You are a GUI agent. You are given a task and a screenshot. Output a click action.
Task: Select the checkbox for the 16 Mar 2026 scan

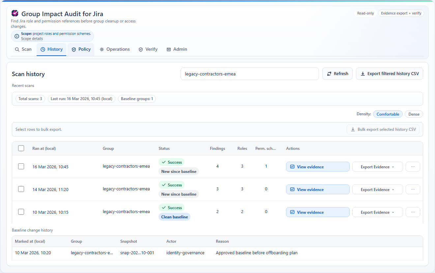click(21, 166)
